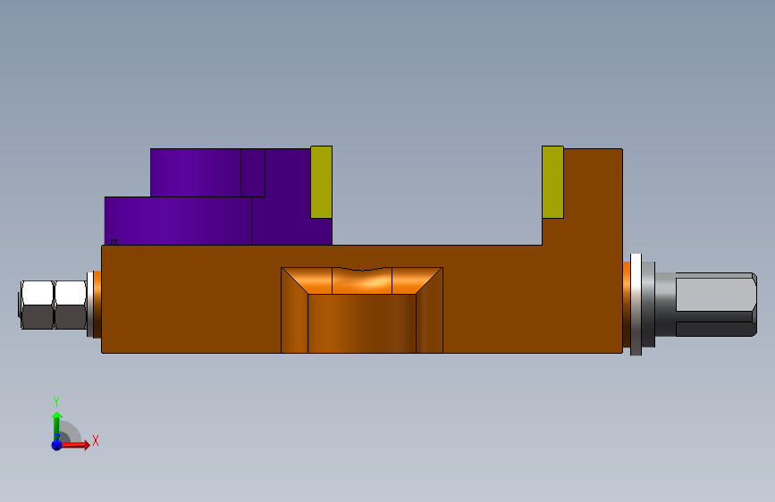This screenshot has height=502, width=775.
Task: Select the inner hex nut beside the washer
Action: (x=71, y=305)
